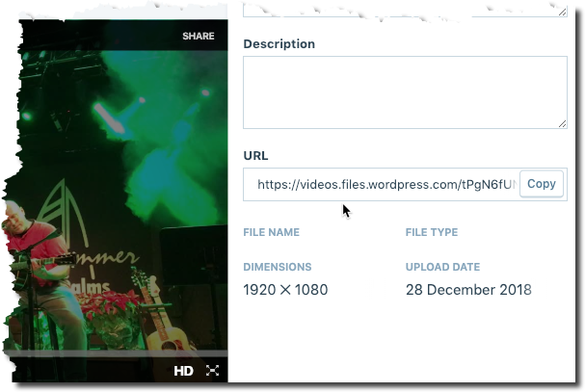Focus the partially visible top text box
Screen dimensions: 585x392
tap(405, 12)
